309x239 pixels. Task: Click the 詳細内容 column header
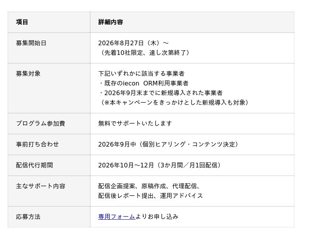(110, 22)
